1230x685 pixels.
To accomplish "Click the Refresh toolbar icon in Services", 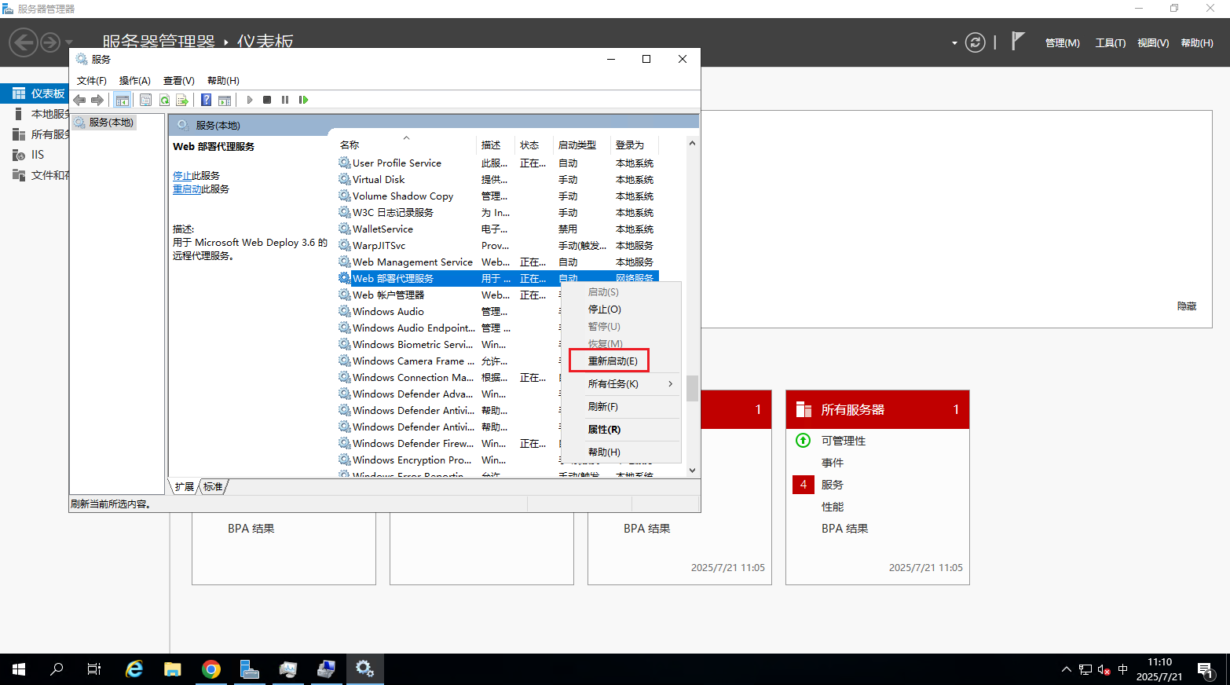I will [x=164, y=100].
